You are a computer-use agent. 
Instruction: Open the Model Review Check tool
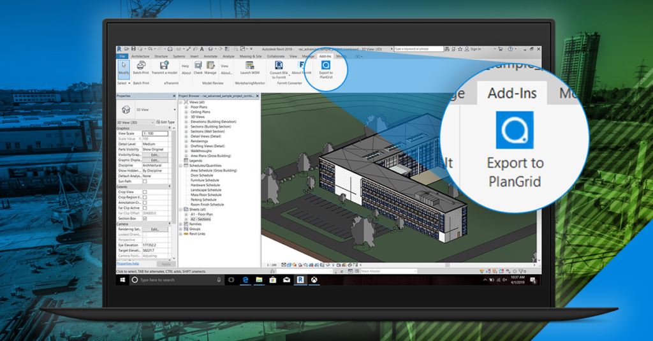click(198, 68)
